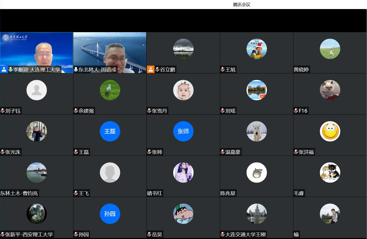Click the muted mic icon beside F16

click(296, 111)
